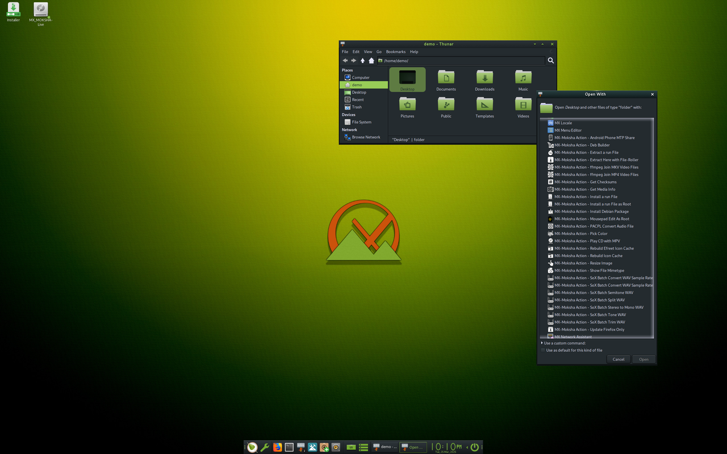Choose the Get Checksums action
The height and width of the screenshot is (454, 727).
[x=597, y=182]
